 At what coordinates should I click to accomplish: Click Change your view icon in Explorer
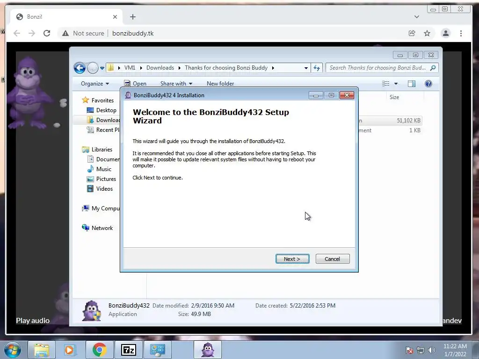coord(386,84)
